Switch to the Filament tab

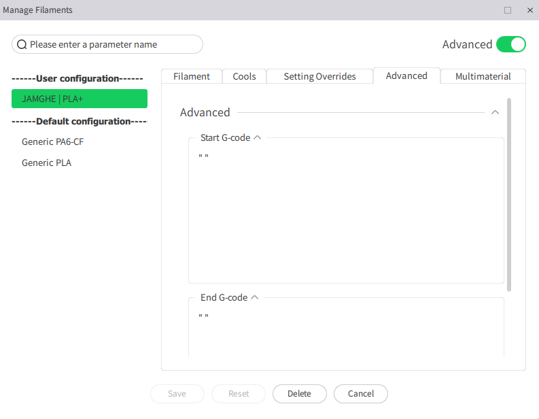(192, 76)
